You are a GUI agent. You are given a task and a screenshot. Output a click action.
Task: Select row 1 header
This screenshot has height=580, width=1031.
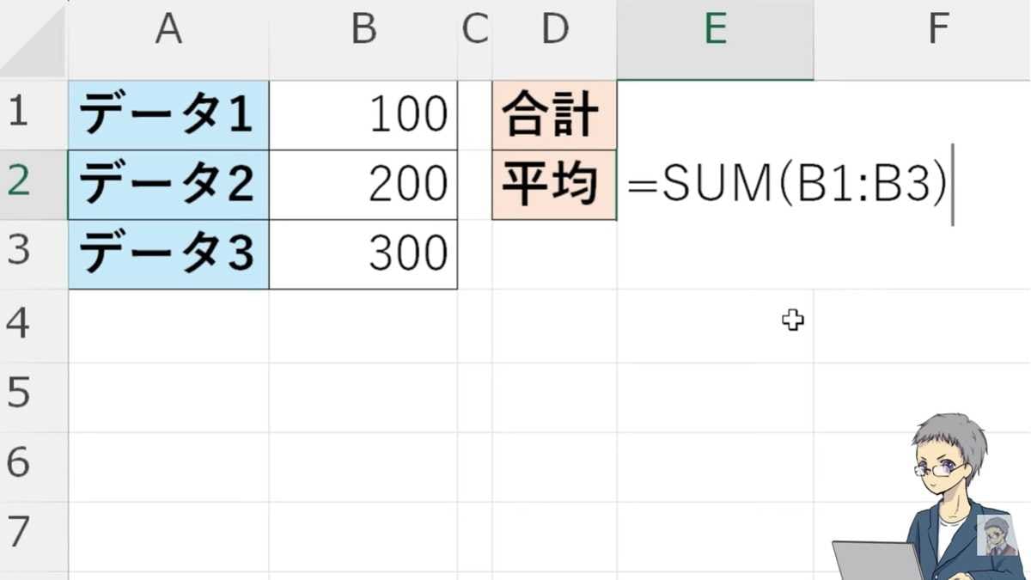coord(19,114)
